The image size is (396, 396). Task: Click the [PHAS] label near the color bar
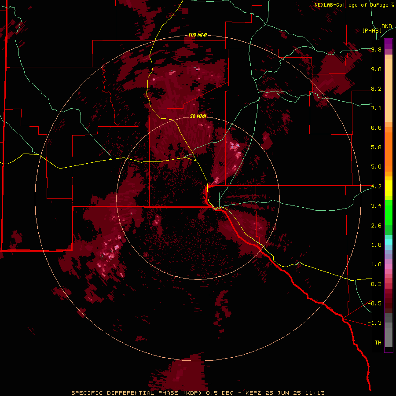point(372,30)
